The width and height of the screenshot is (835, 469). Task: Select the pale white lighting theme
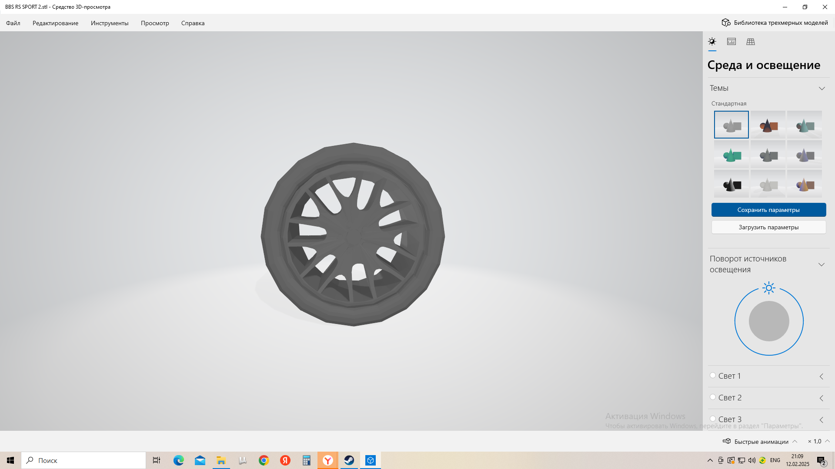pyautogui.click(x=768, y=184)
